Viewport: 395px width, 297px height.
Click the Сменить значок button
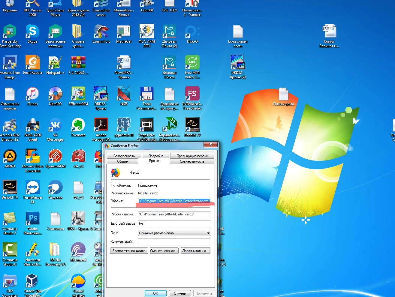click(164, 251)
